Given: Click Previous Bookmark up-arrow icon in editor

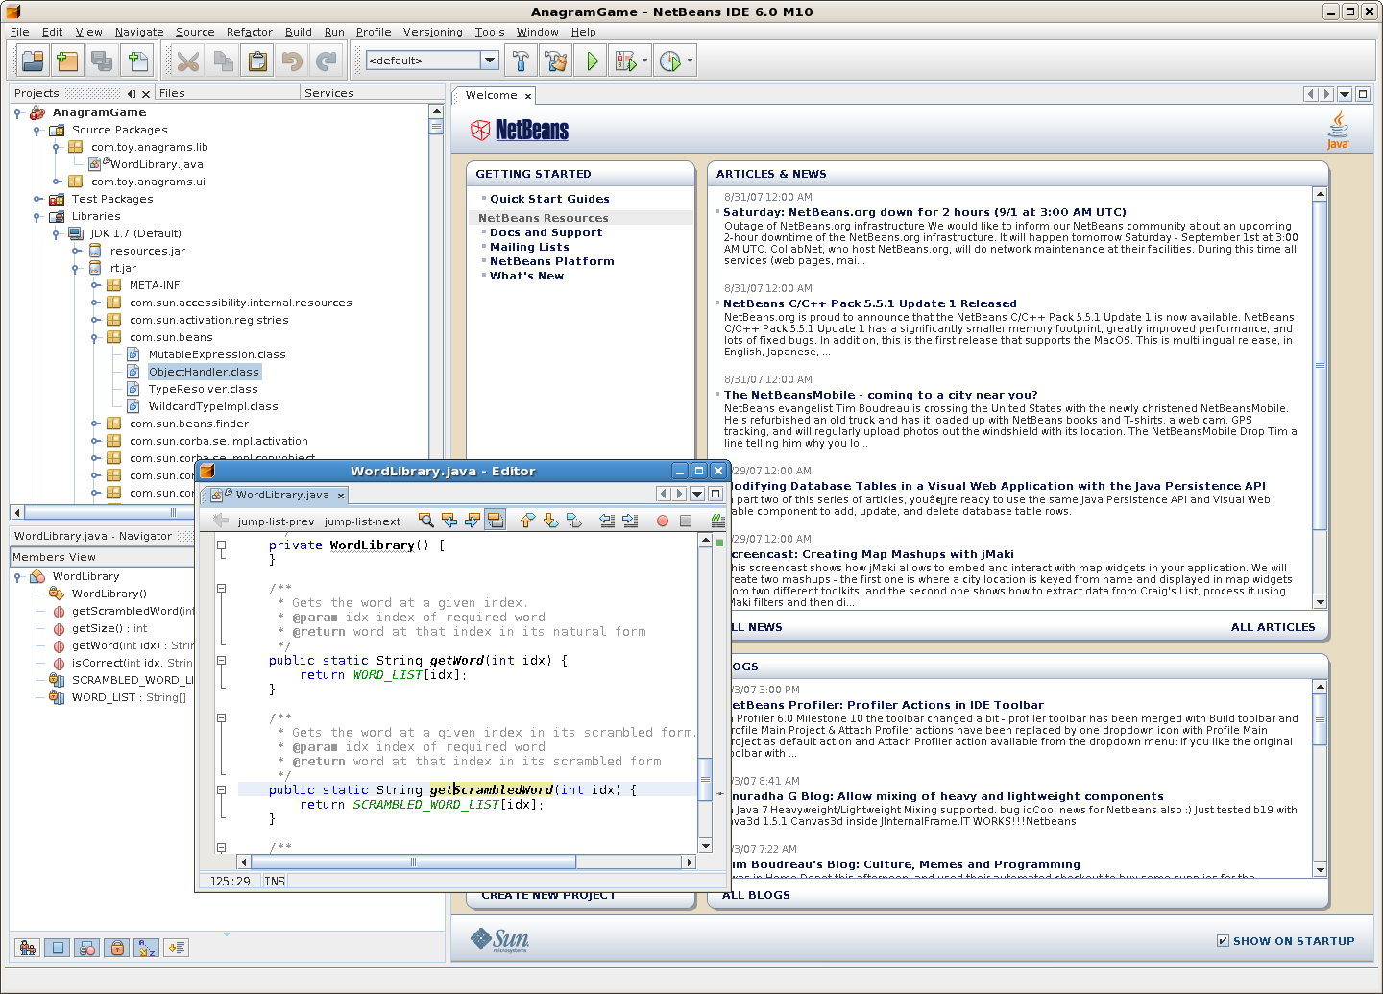Looking at the screenshot, I should 527,521.
